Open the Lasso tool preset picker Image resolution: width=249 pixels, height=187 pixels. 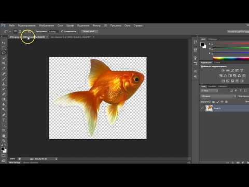7,31
